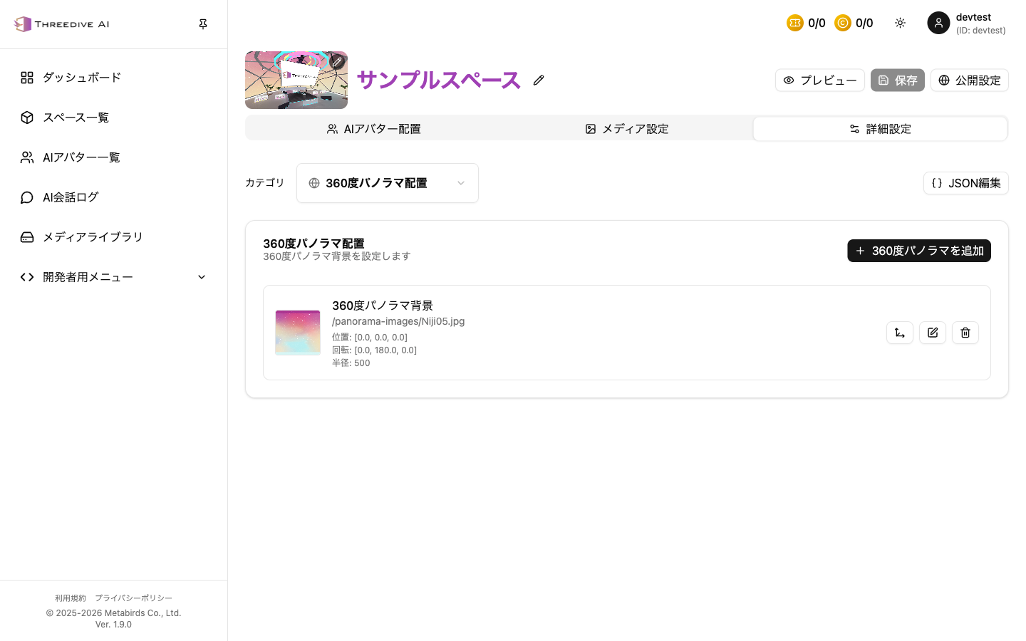The height and width of the screenshot is (641, 1026).
Task: Open メディアライブラリ from sidebar
Action: (x=114, y=237)
